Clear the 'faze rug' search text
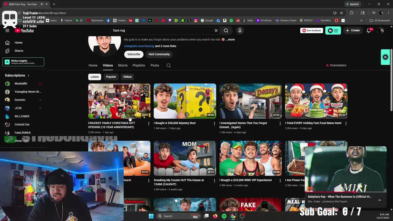This screenshot has height=221, width=393. pos(216,30)
